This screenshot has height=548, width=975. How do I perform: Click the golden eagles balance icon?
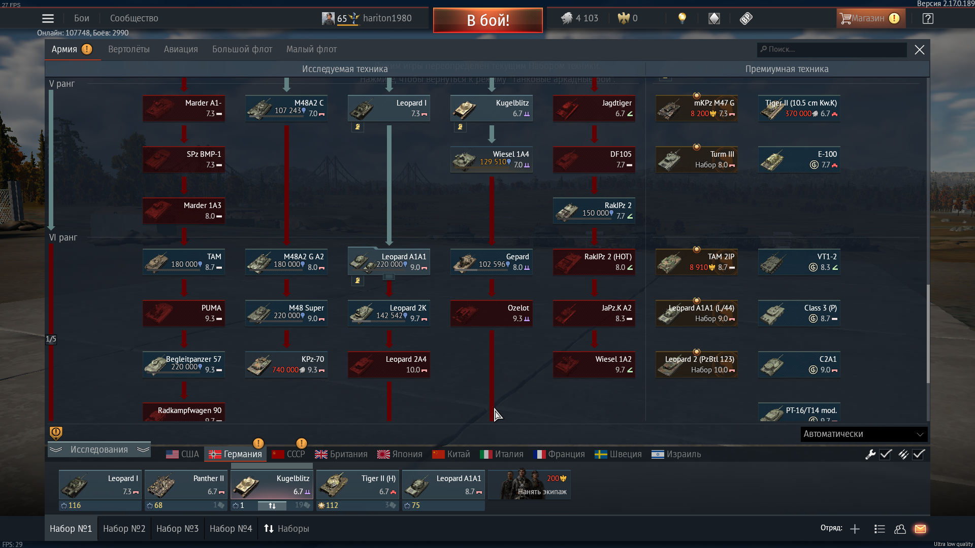click(623, 18)
